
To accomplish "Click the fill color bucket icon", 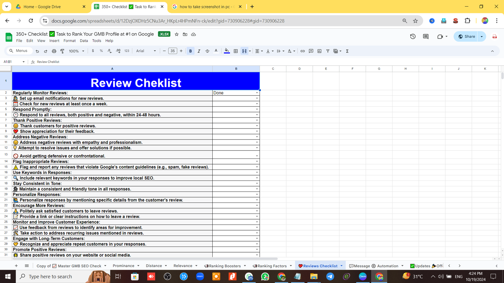I will (227, 51).
